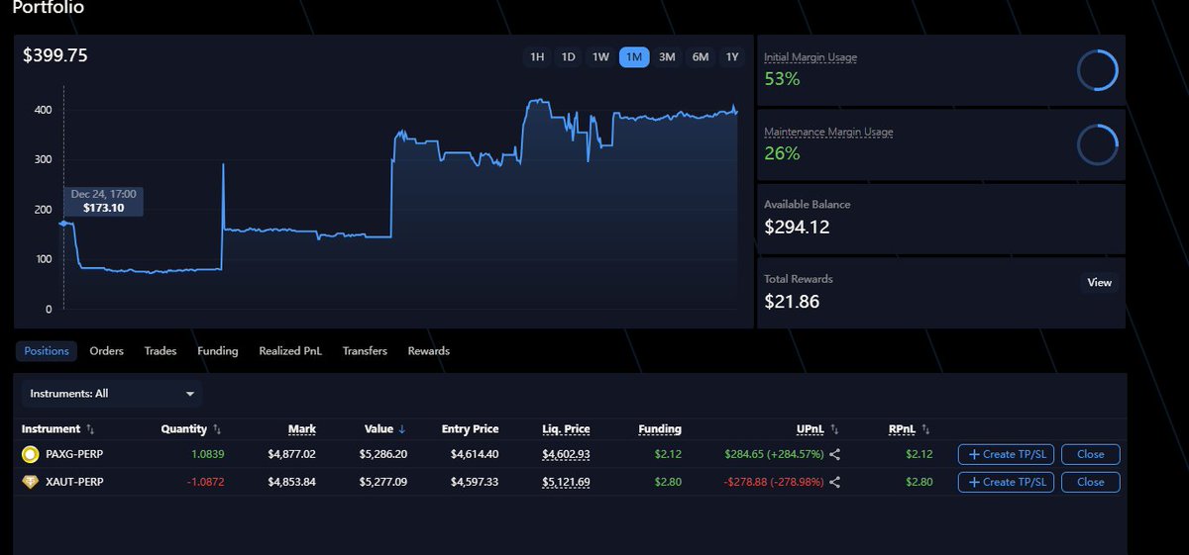Share the XAUT-PERP unrealized PnL
This screenshot has height=555, width=1189.
[x=834, y=482]
